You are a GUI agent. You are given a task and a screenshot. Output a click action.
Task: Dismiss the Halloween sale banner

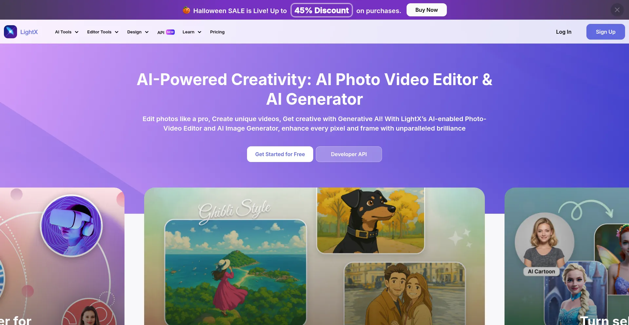617,10
